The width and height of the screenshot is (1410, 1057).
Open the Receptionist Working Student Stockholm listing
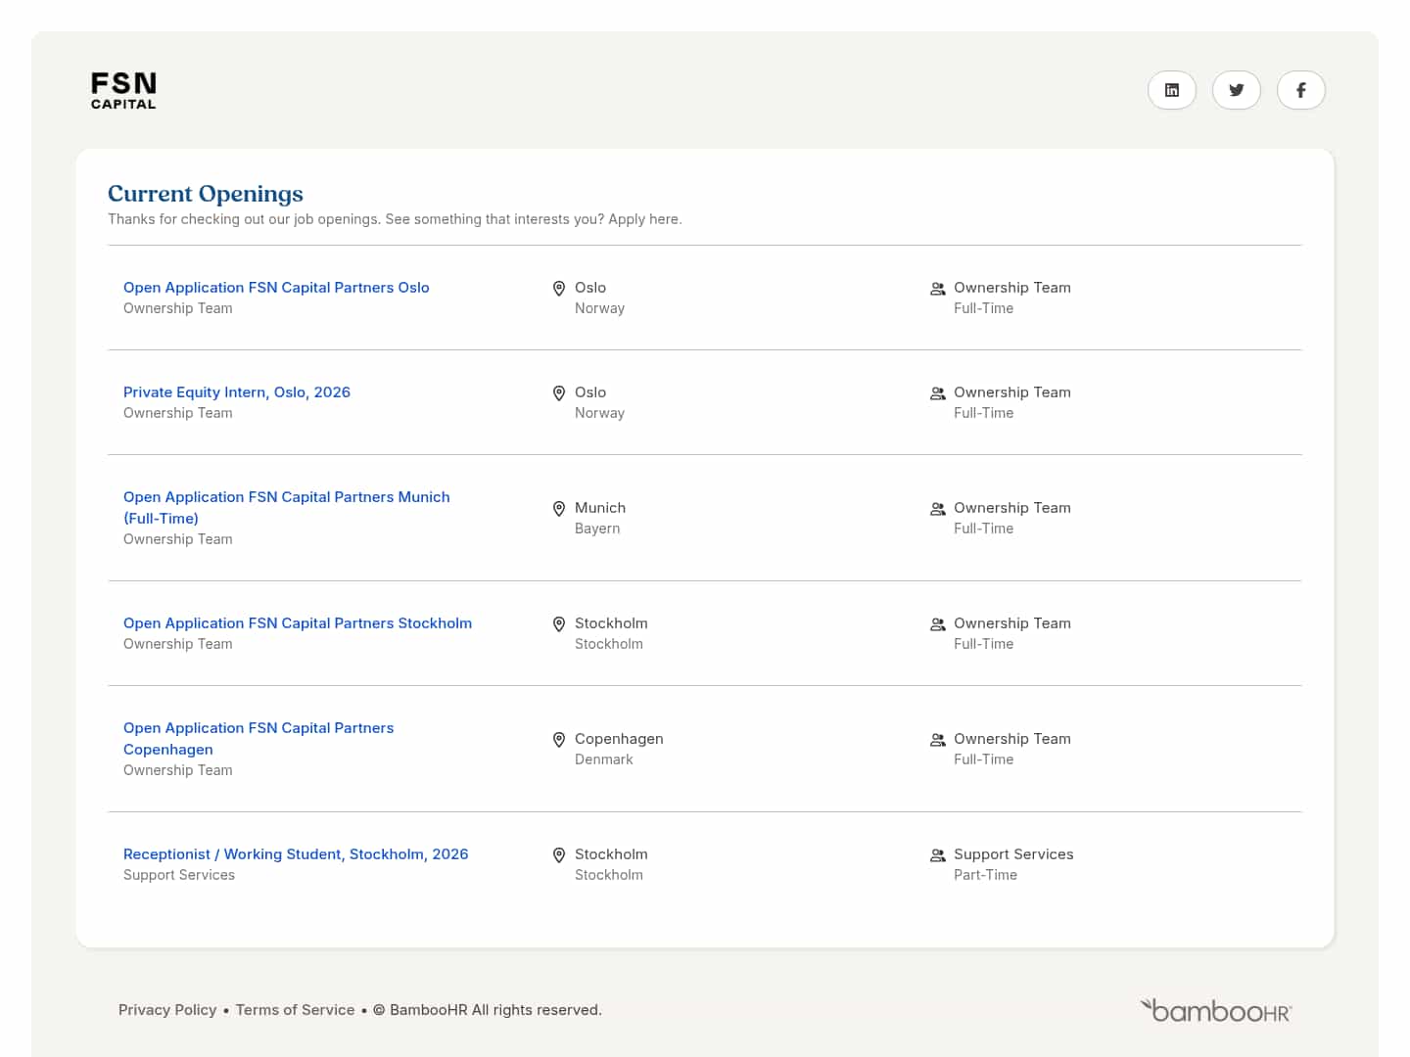tap(296, 853)
